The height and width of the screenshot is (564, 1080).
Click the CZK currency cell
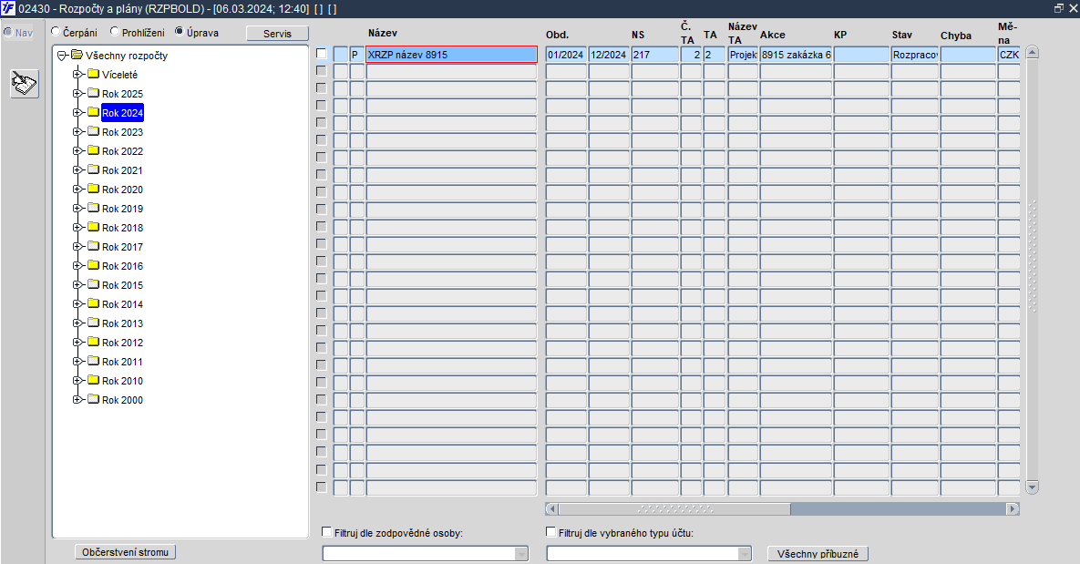[1008, 55]
